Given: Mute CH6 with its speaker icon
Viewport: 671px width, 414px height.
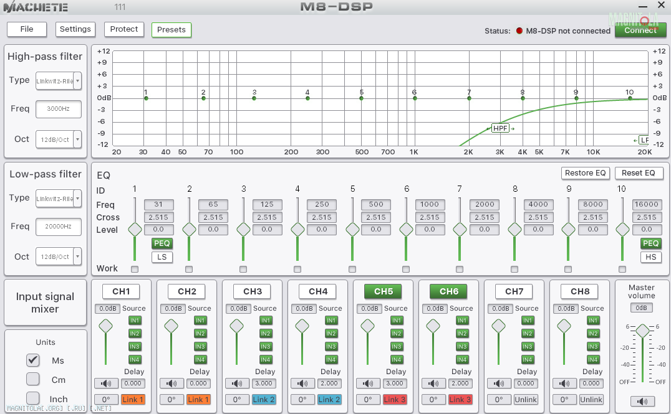Looking at the screenshot, I should pos(433,383).
